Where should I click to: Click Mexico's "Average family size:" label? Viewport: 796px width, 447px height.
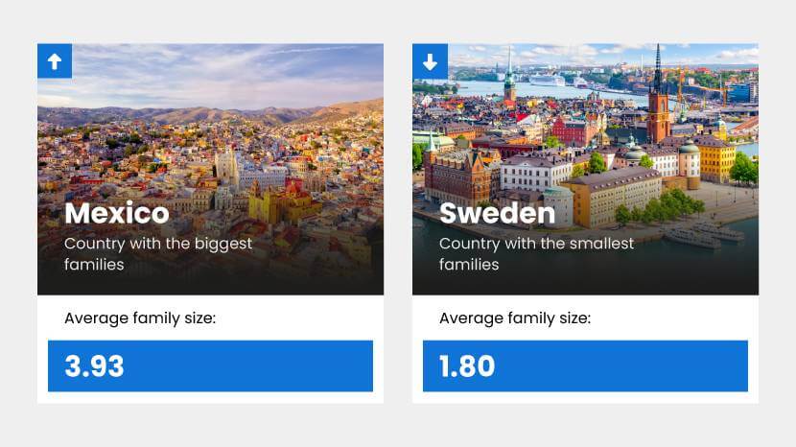pos(140,318)
